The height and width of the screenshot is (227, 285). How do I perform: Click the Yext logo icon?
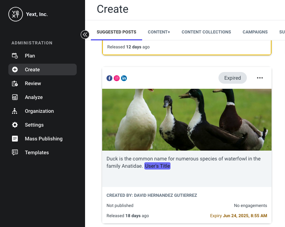pyautogui.click(x=15, y=14)
